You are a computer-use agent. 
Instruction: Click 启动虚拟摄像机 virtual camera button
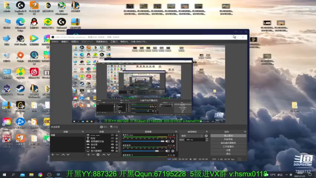(228, 143)
